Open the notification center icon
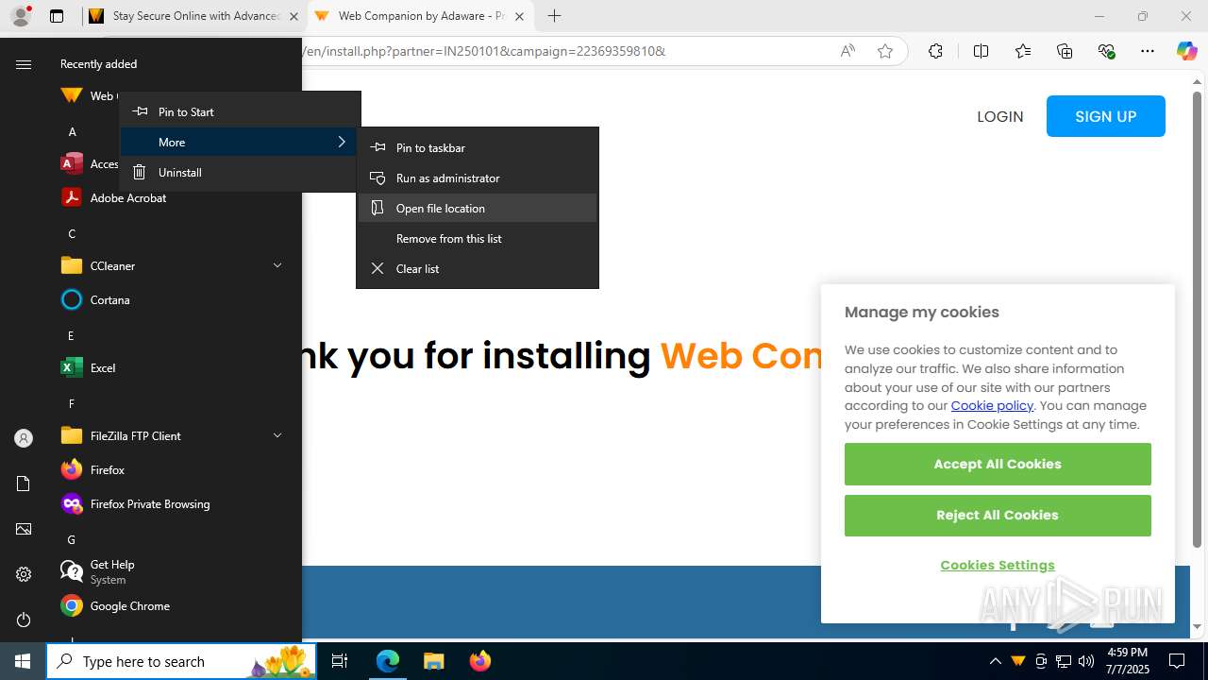The height and width of the screenshot is (680, 1208). pyautogui.click(x=1177, y=661)
